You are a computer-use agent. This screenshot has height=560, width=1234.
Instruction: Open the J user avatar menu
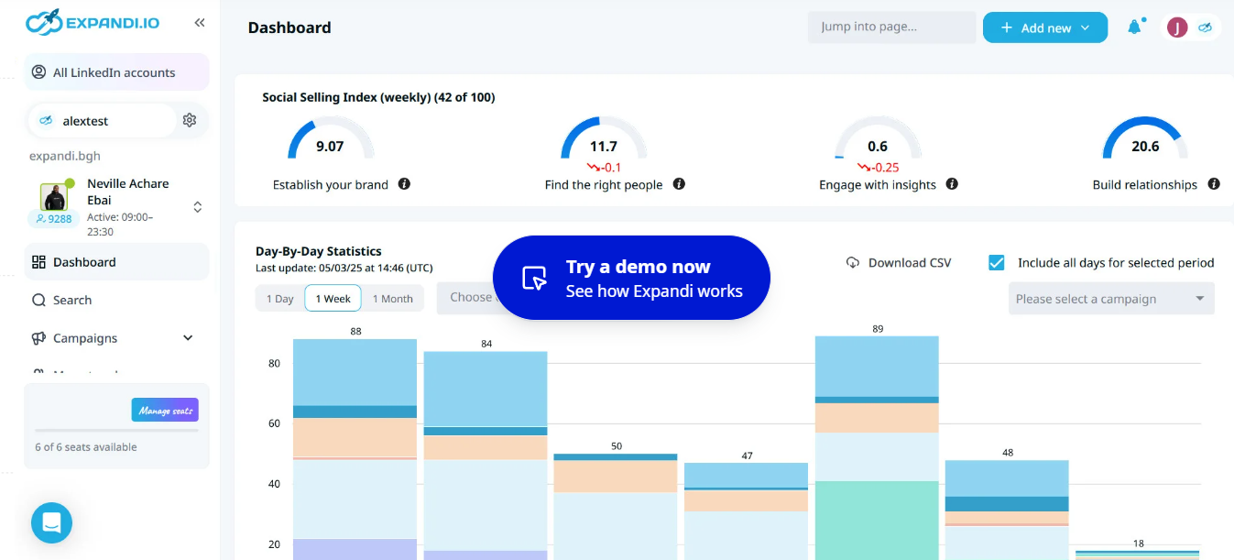coord(1177,27)
